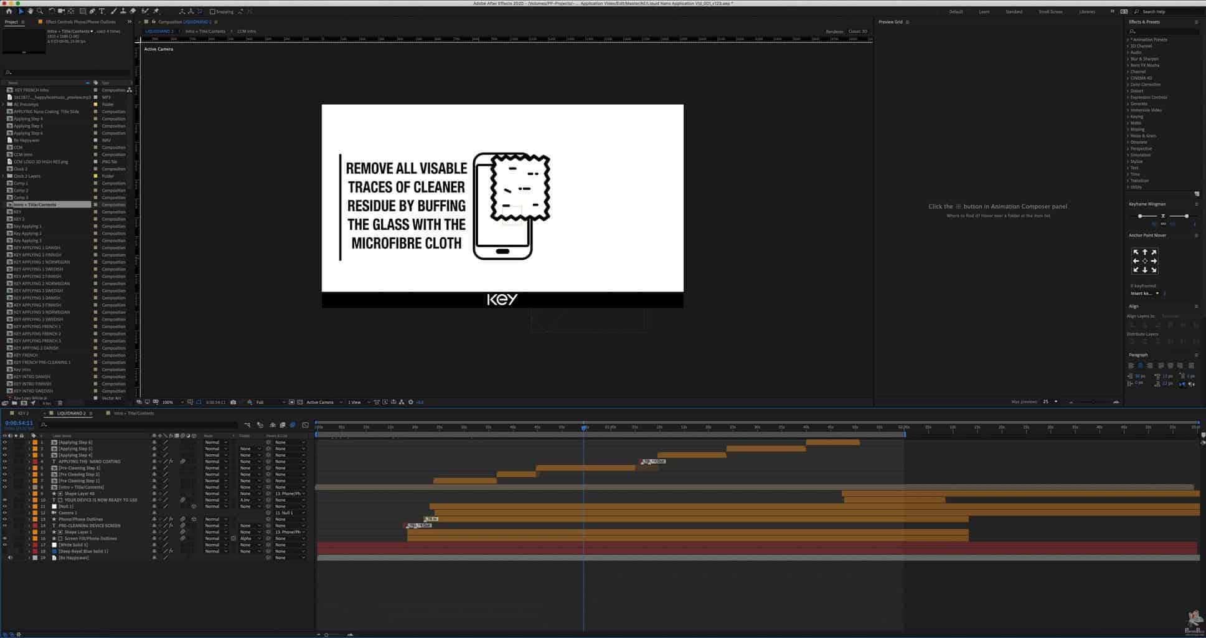Select the Zoom magnifier tool
Image resolution: width=1206 pixels, height=638 pixels.
pyautogui.click(x=40, y=11)
